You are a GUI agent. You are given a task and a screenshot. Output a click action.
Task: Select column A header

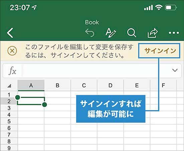(31, 85)
